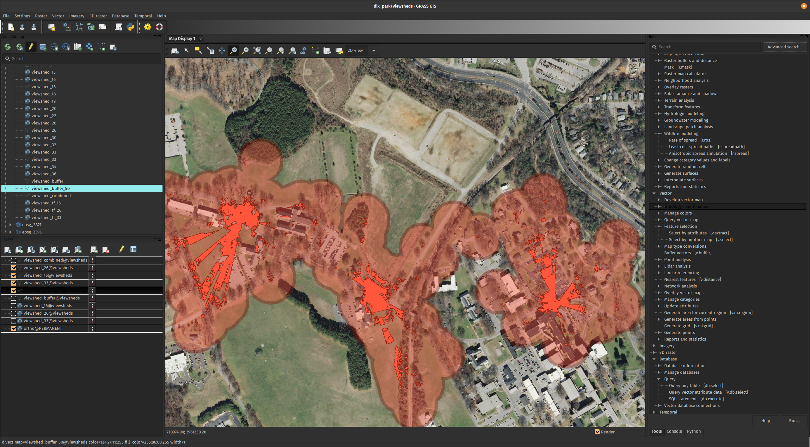Click the Pan tool in map toolbar

tap(222, 51)
